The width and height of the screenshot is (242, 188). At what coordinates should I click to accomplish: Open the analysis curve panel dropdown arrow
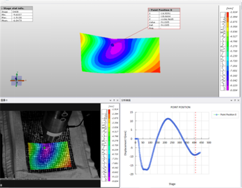click(231, 100)
